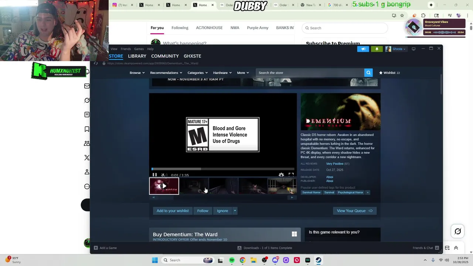Open File Explorer from the taskbar
This screenshot has width=473, height=266.
pyautogui.click(x=253, y=260)
